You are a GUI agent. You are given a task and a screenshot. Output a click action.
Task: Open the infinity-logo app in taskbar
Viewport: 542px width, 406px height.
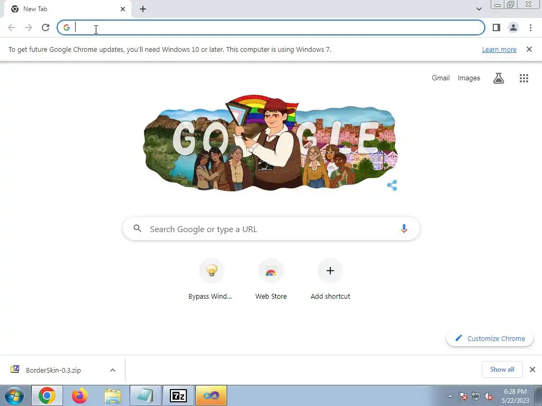tap(211, 395)
